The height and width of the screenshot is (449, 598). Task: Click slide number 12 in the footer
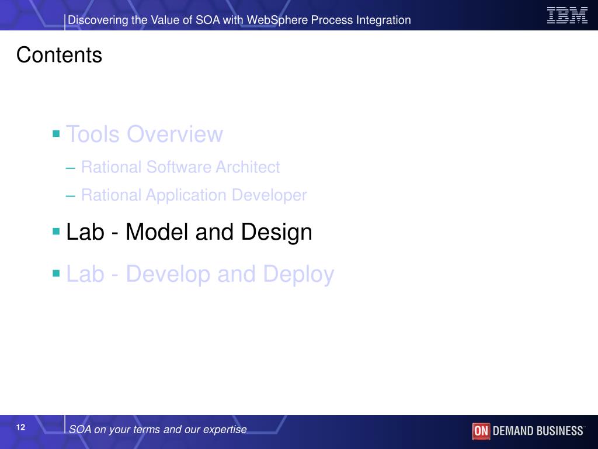click(x=20, y=427)
